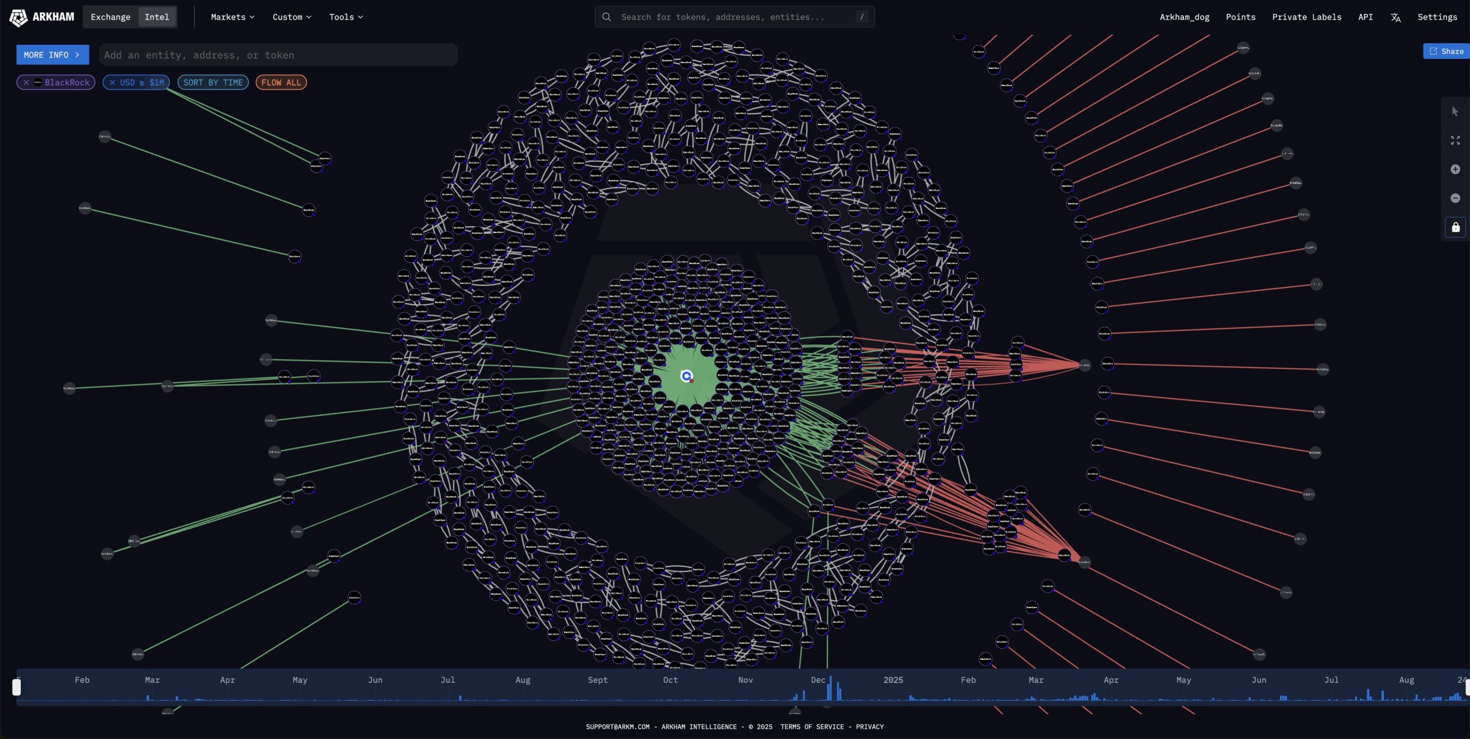The height and width of the screenshot is (739, 1470).
Task: Click the 2025 marker on timeline
Action: tap(893, 680)
